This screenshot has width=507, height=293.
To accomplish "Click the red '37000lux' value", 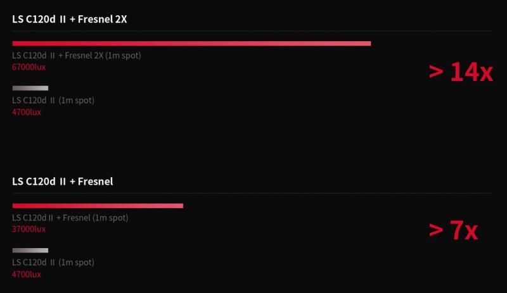I will pos(29,229).
